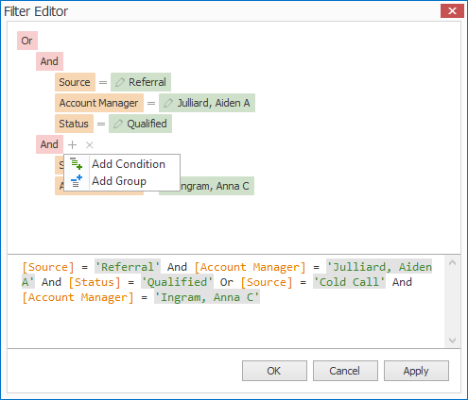Edit the Ingram, Anna C value

tap(217, 186)
